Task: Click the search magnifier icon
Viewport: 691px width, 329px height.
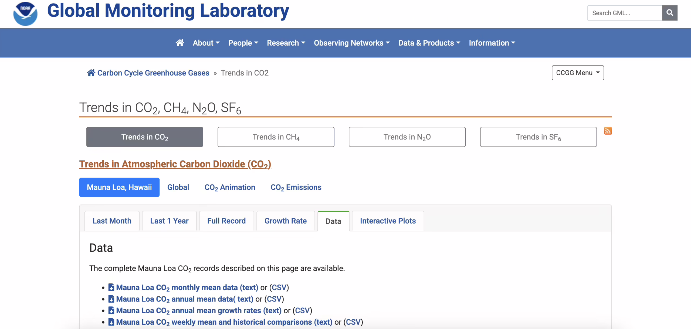Action: pos(670,13)
